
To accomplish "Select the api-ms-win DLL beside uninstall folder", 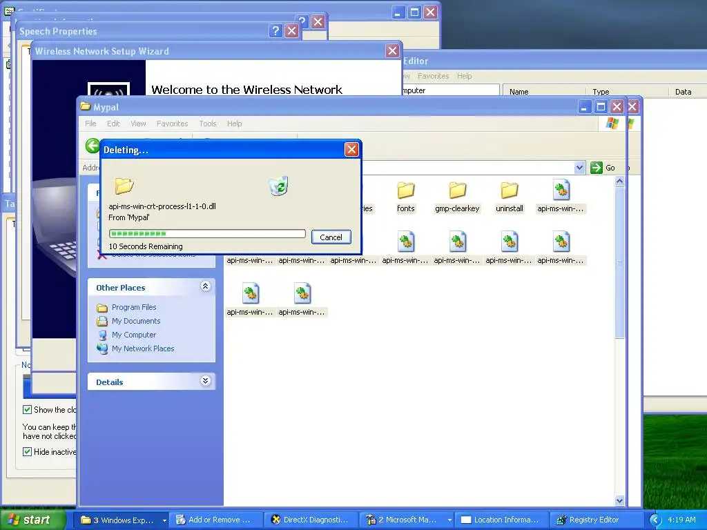I will click(x=561, y=197).
